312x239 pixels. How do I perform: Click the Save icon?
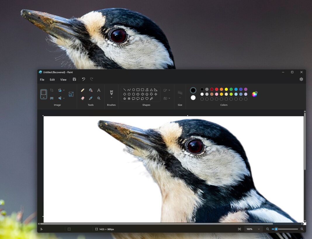pyautogui.click(x=74, y=79)
